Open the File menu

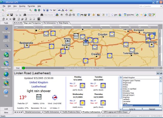click(x=4, y=6)
